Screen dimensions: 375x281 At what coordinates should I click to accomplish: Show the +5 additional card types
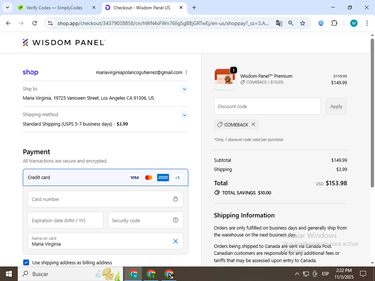tap(177, 178)
